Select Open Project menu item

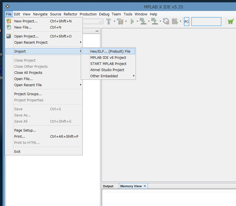point(44,36)
